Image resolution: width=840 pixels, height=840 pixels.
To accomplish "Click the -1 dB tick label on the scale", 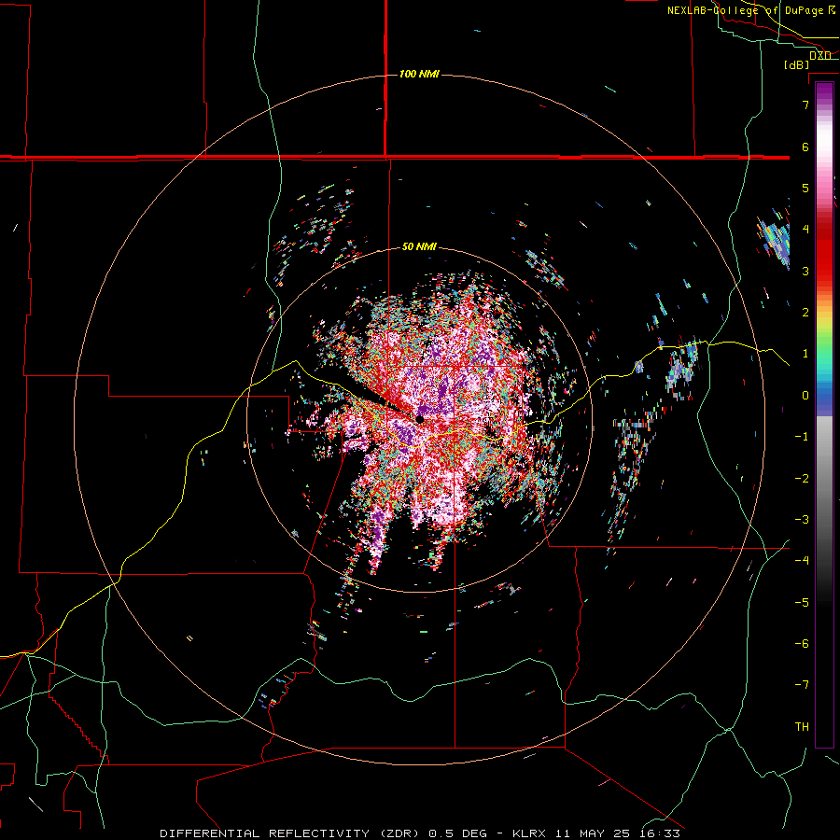I will click(x=802, y=437).
